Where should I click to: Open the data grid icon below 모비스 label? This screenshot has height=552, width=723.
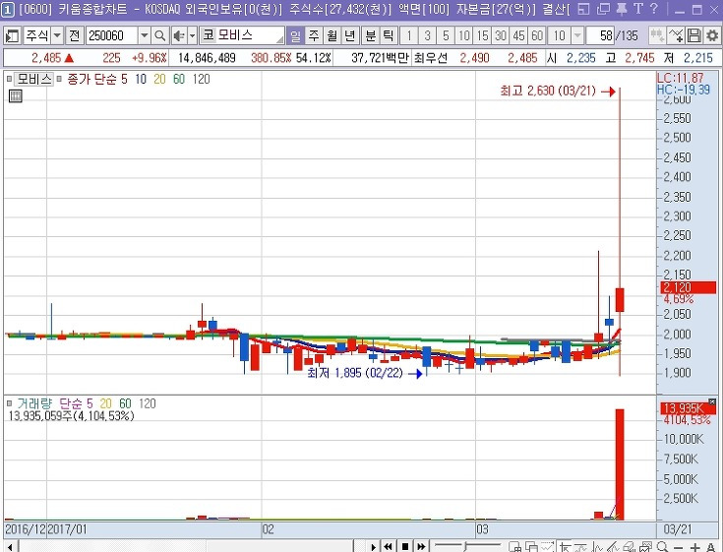pos(15,95)
